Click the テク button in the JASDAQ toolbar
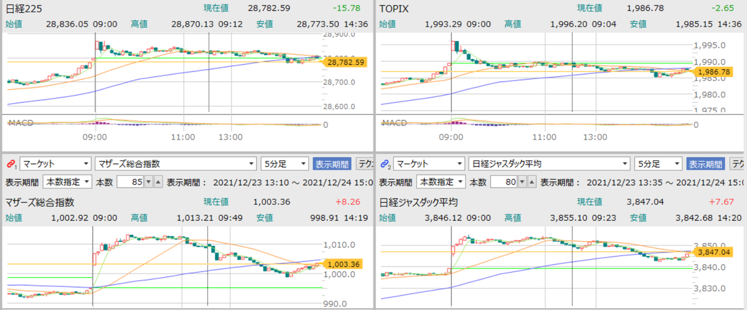 (738, 164)
